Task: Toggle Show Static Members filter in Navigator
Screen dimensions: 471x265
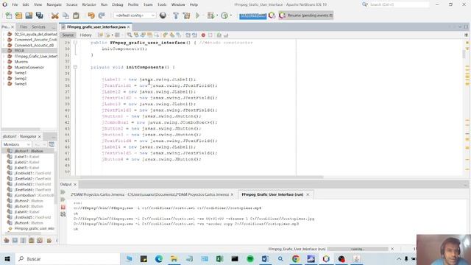Action: point(23,241)
